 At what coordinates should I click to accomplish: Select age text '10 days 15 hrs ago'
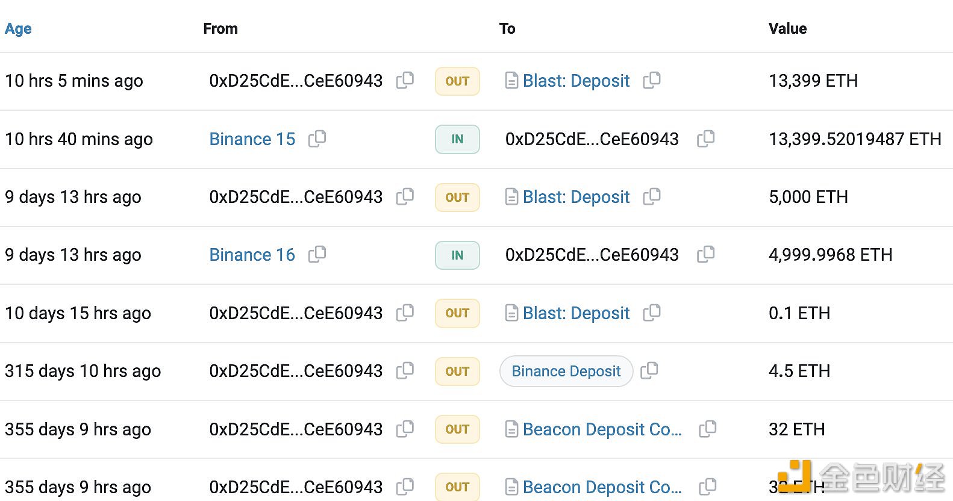point(78,313)
